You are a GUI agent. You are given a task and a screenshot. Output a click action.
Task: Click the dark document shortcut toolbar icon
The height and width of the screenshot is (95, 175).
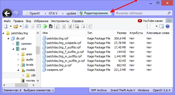(x=51, y=26)
